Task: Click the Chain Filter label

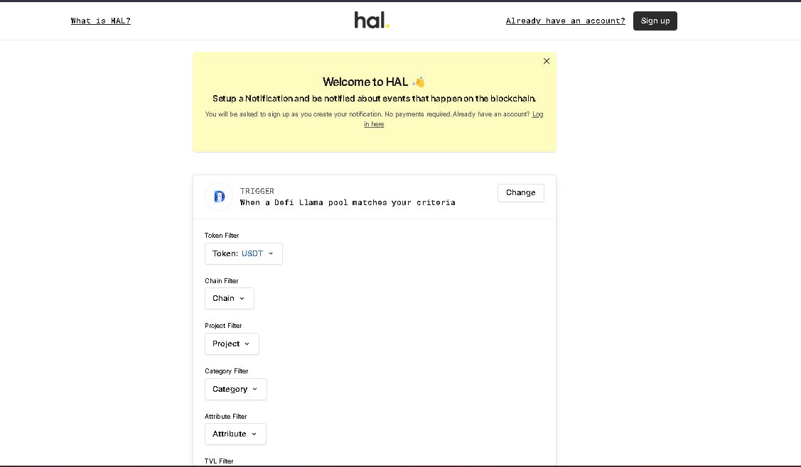Action: point(222,281)
